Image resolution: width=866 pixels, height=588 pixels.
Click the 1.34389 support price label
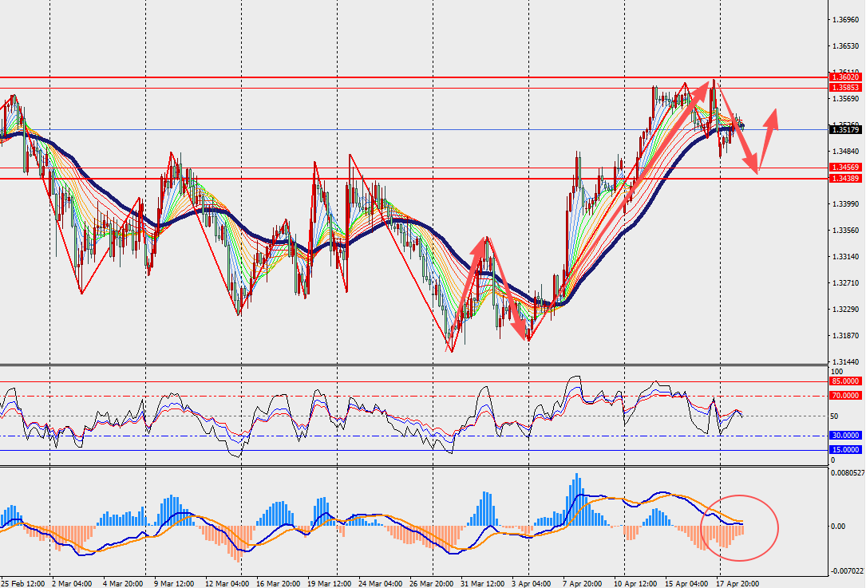844,179
